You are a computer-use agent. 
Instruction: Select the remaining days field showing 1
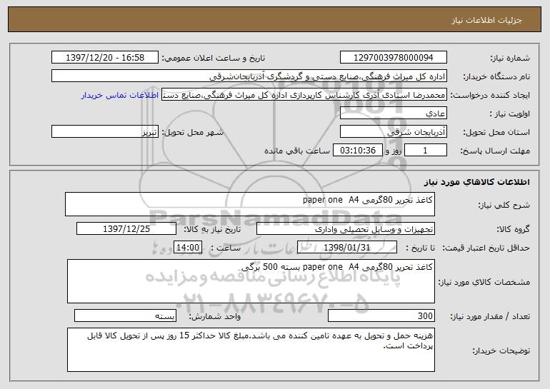(x=426, y=151)
